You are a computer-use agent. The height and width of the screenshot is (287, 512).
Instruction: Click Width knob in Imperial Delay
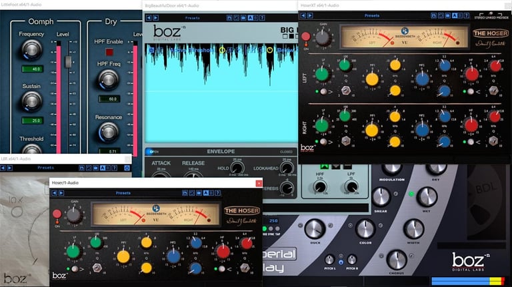(x=414, y=228)
